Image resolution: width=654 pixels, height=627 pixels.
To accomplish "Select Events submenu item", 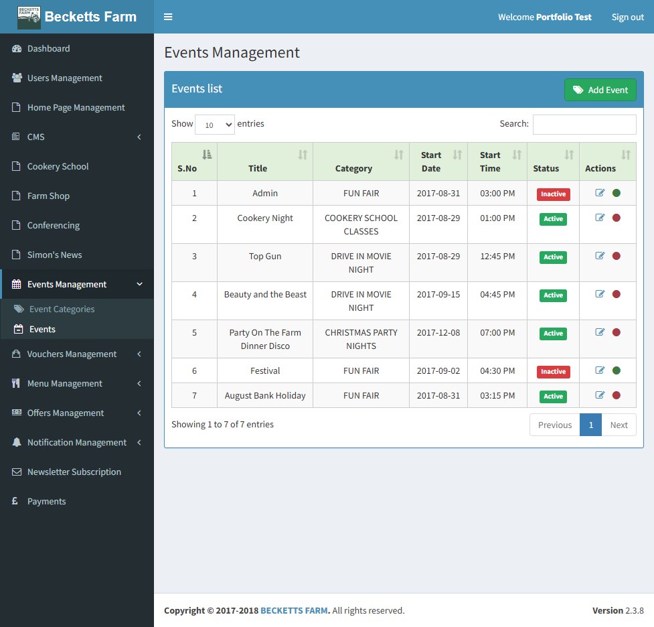I will coord(77,329).
